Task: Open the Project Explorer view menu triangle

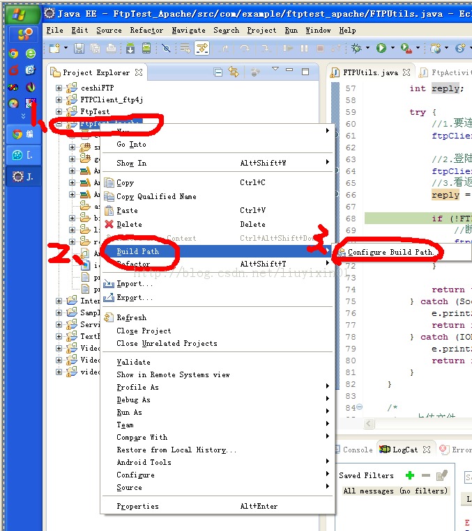Action: tap(275, 69)
